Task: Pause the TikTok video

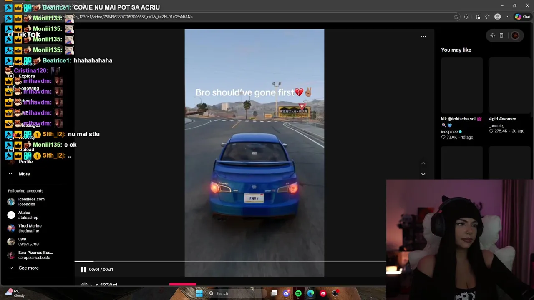Action: click(83, 269)
